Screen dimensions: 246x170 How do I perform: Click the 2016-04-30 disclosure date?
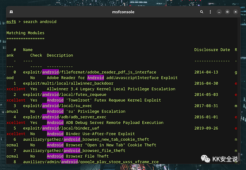[x=206, y=83]
